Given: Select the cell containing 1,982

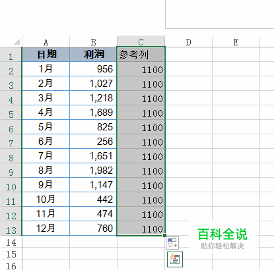Looking at the screenshot, I should [93, 171].
